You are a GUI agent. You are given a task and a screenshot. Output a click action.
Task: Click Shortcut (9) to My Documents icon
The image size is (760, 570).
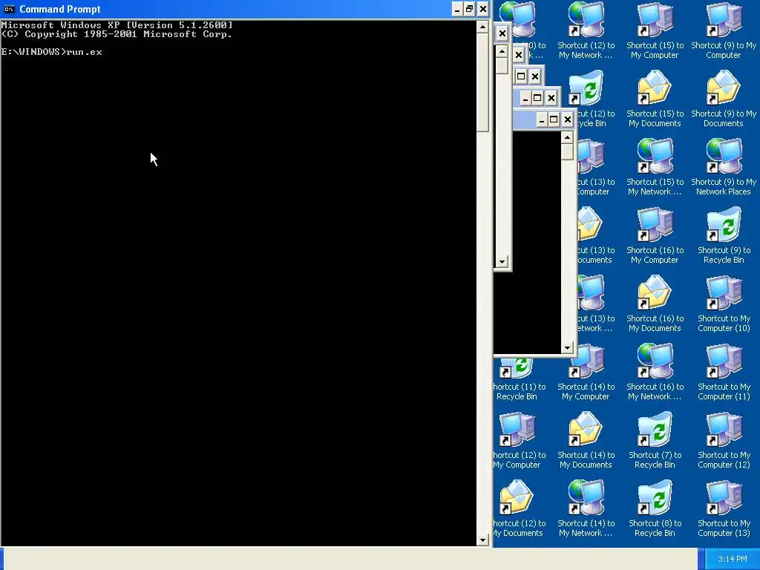coord(724,99)
